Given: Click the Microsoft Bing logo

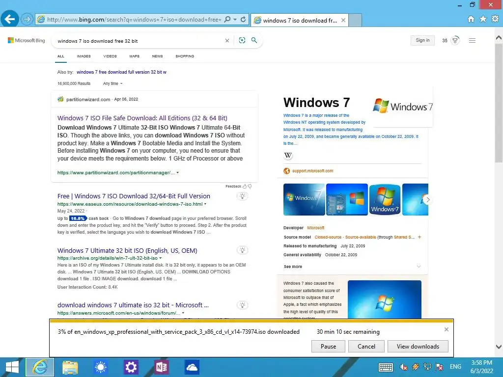Looking at the screenshot, I should pyautogui.click(x=27, y=40).
